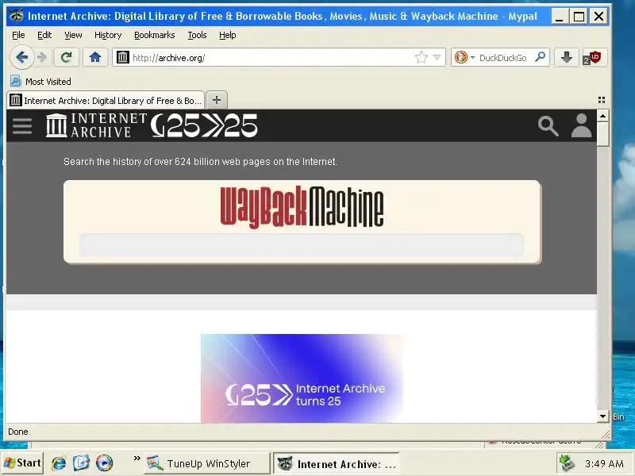Open the browser home page

coord(95,57)
